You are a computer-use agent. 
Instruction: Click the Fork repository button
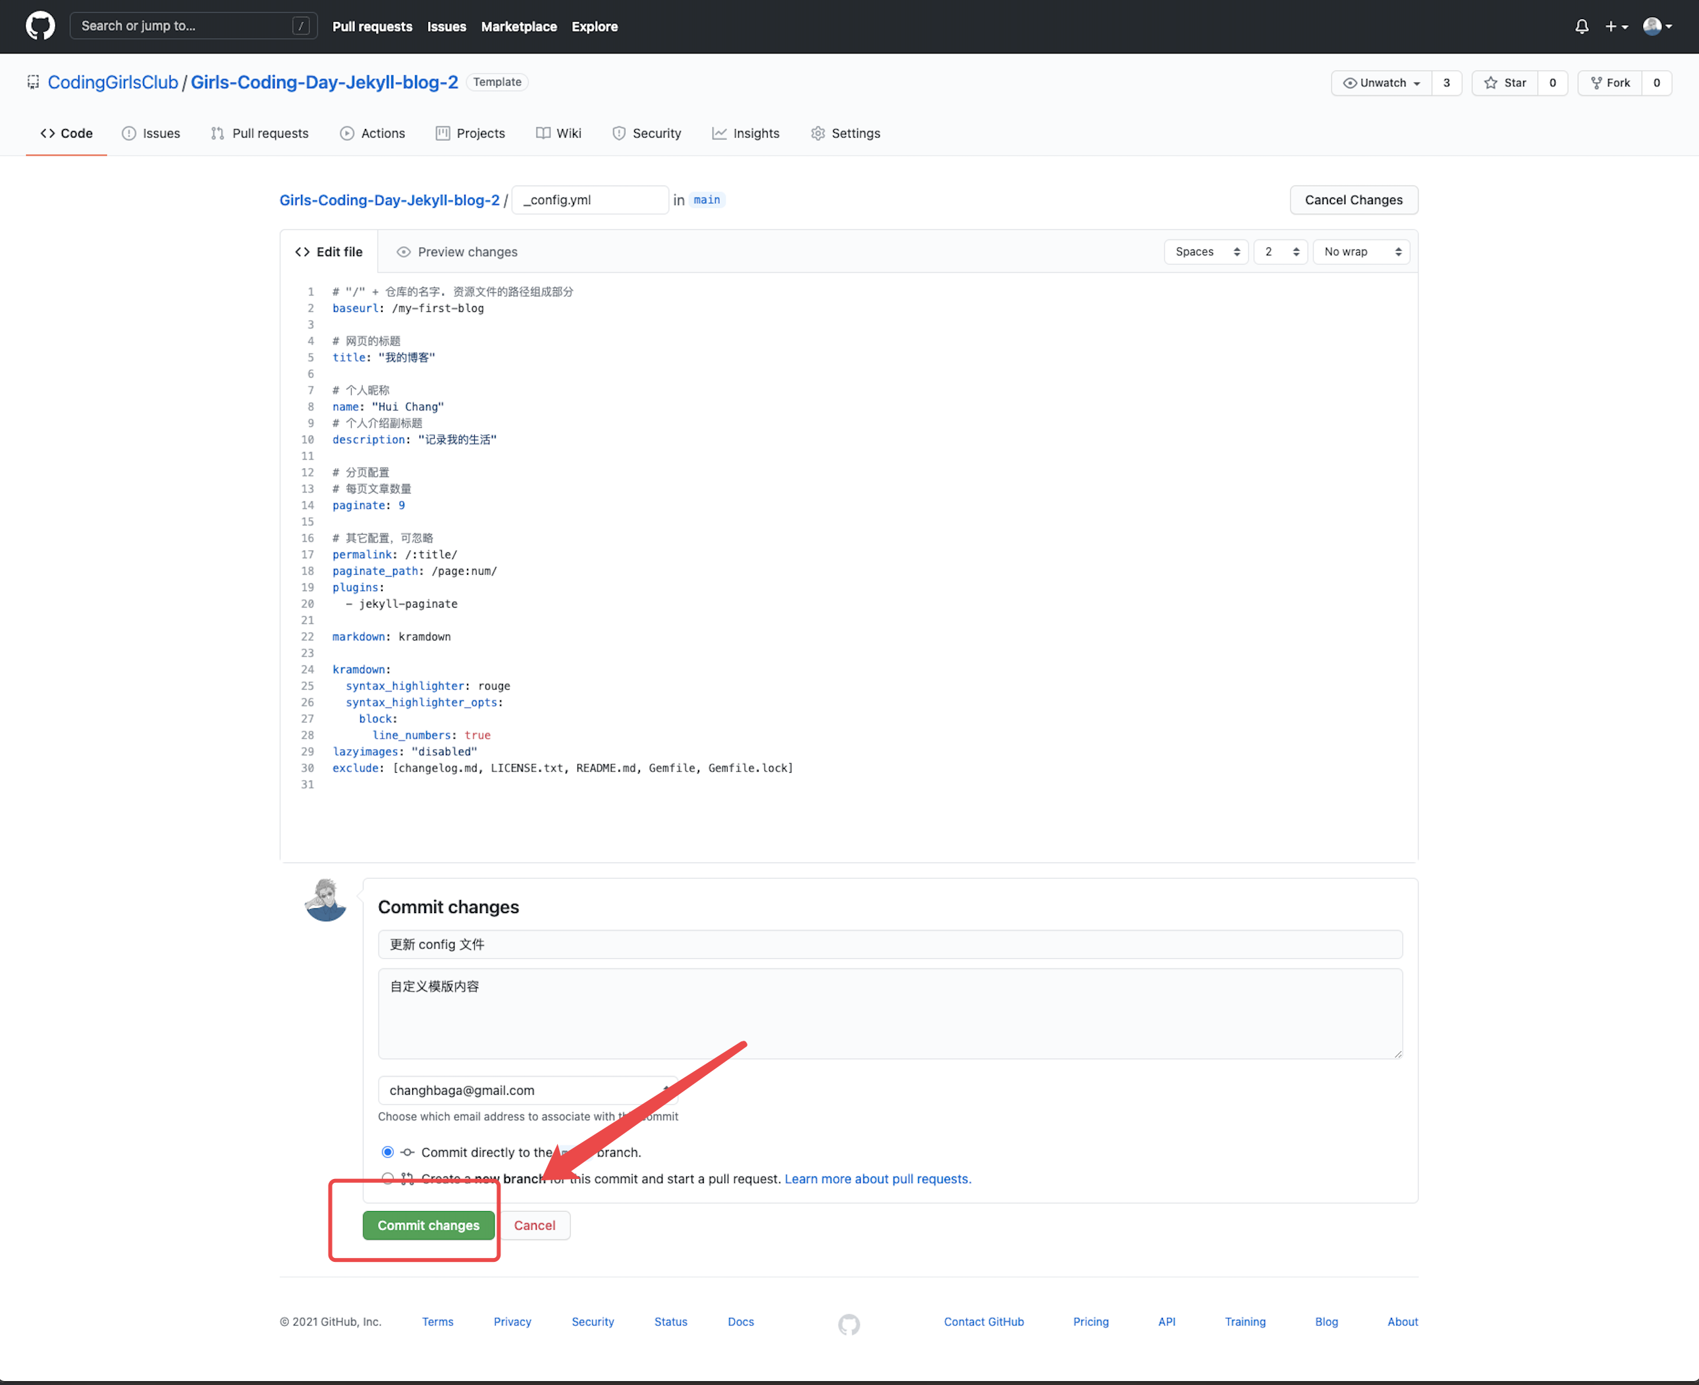point(1609,83)
